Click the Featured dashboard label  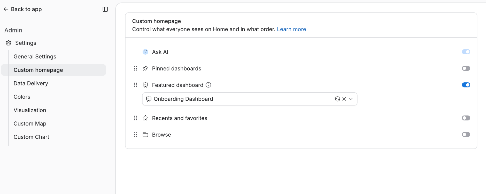(x=178, y=85)
